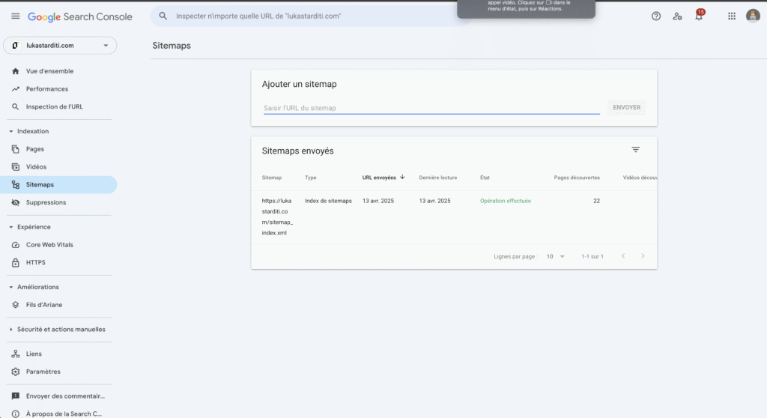This screenshot has width=767, height=418.
Task: Open the Help question mark icon
Action: point(656,16)
